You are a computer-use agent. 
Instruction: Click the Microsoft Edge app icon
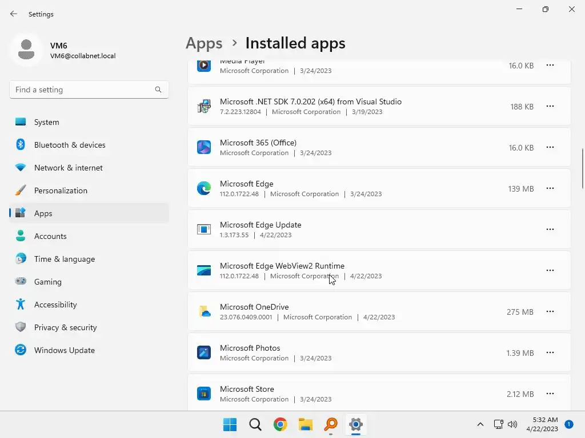tap(204, 188)
